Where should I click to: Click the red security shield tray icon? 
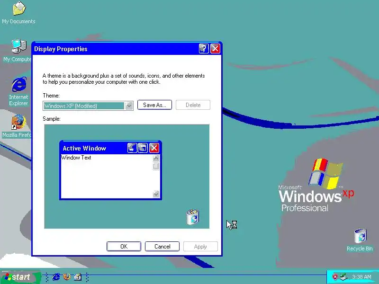pos(335,277)
